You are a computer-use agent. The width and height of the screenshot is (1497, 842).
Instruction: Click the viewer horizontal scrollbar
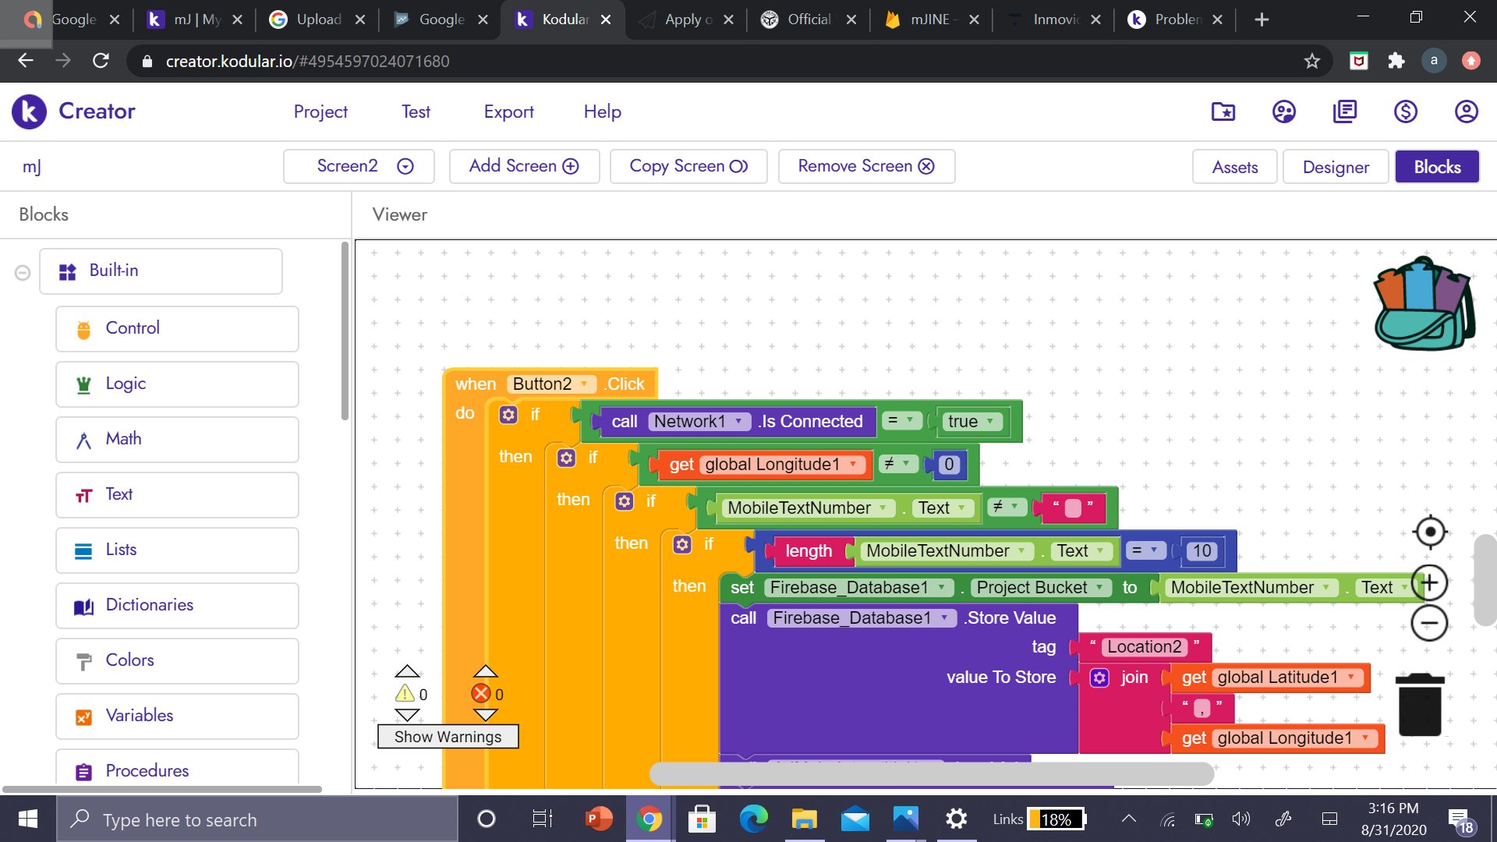pos(932,773)
